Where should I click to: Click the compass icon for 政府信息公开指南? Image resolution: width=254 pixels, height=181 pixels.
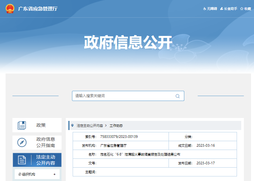[22, 142]
